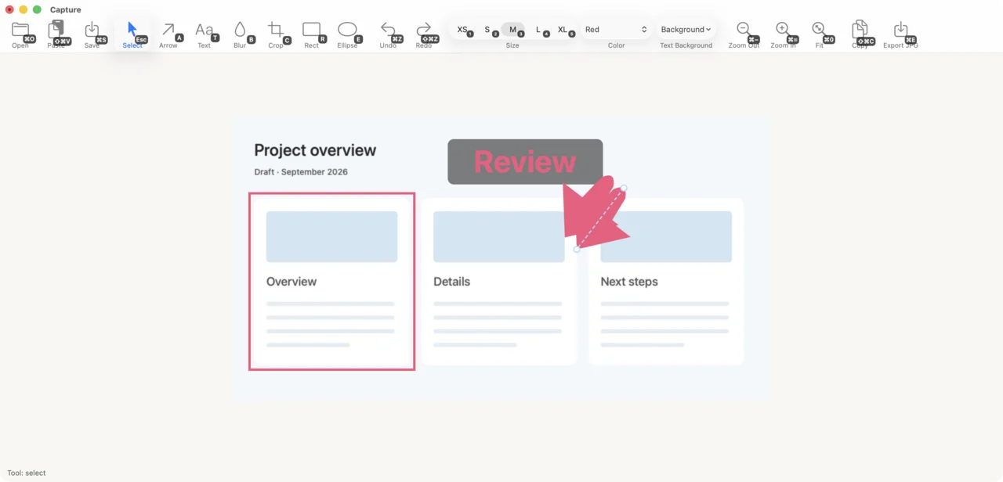Grab the arrow's upper end handle
This screenshot has height=482, width=1003.
click(624, 188)
